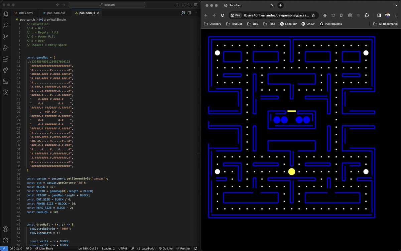Reload the Pac-Sam page in Chrome
The image size is (401, 251).
point(223,15)
